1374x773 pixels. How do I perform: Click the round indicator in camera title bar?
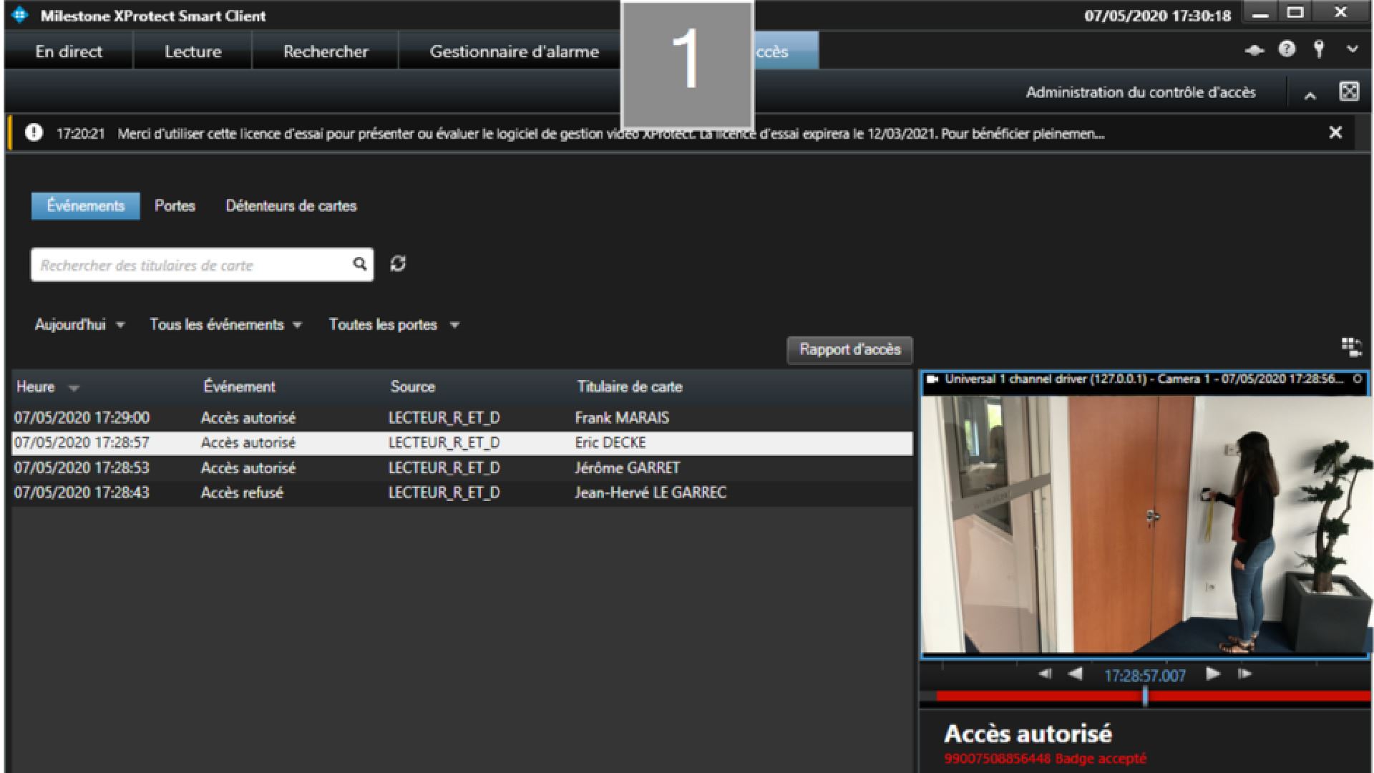coord(1358,379)
